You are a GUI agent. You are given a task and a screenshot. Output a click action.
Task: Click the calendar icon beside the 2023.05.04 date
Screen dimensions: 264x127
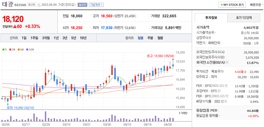click(39, 5)
